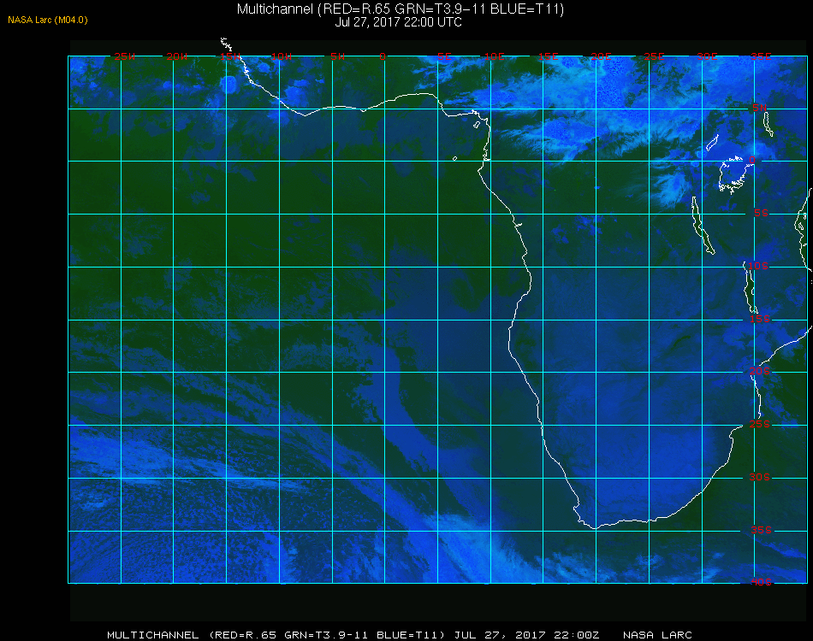Click the 10E longitude label
Screen dimensions: 813x641
pos(494,56)
